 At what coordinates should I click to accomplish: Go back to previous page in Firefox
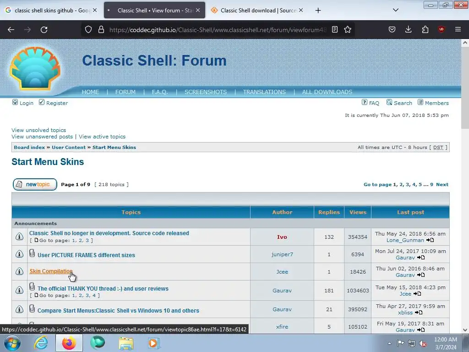11,30
